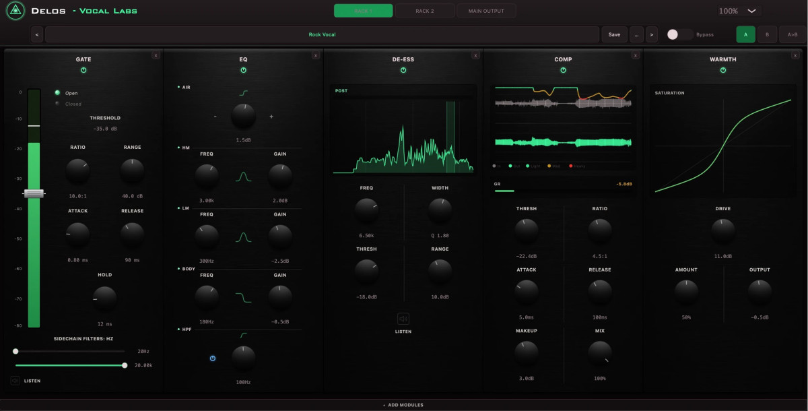Click the AIR minus sign
Screen dimensions: 808x411
tap(215, 117)
